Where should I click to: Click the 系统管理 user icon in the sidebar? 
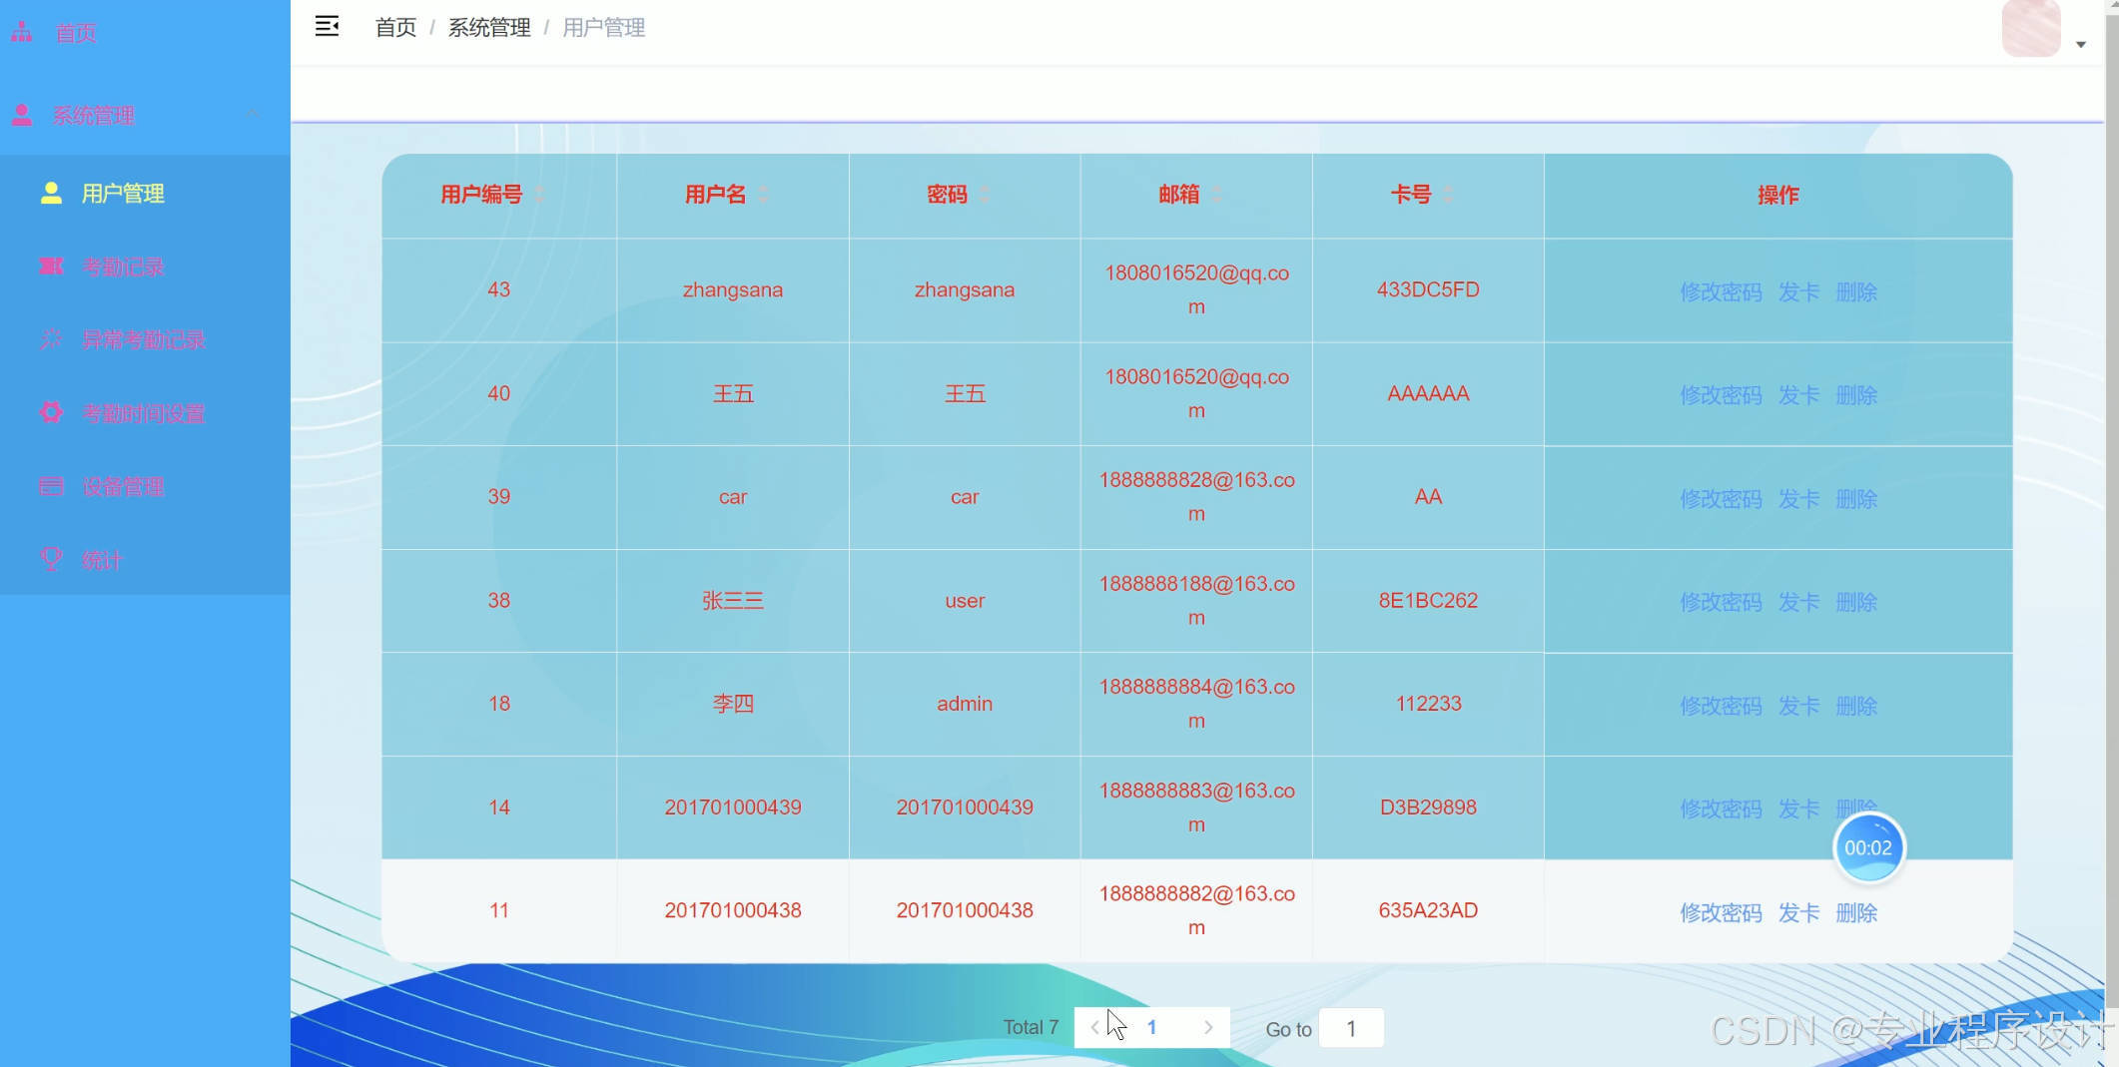click(22, 116)
